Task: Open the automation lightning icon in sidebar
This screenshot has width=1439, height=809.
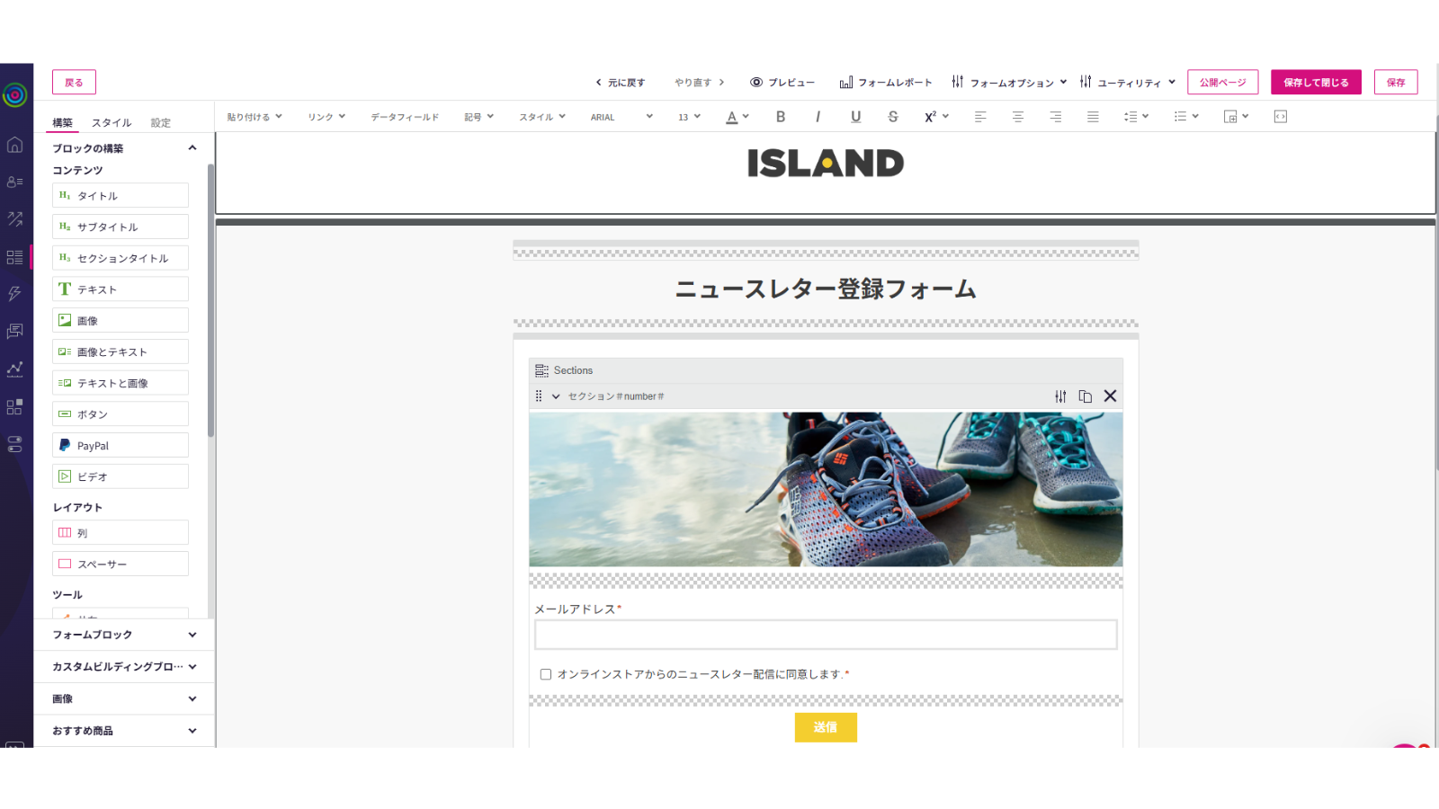Action: tap(14, 294)
